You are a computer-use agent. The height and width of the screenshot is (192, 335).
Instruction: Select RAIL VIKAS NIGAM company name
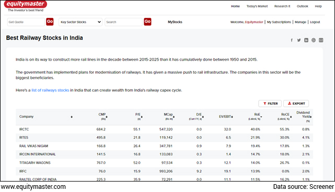(34, 146)
